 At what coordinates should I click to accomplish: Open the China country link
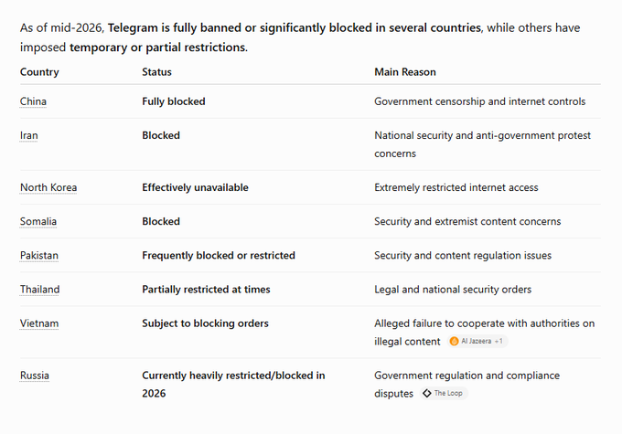click(x=33, y=101)
